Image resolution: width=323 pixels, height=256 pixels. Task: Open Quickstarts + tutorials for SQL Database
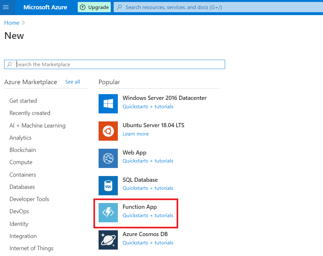(x=148, y=188)
